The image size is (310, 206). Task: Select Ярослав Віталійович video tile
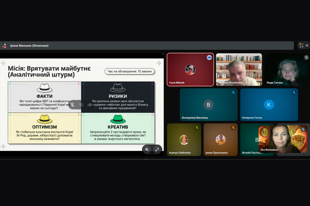(239, 70)
